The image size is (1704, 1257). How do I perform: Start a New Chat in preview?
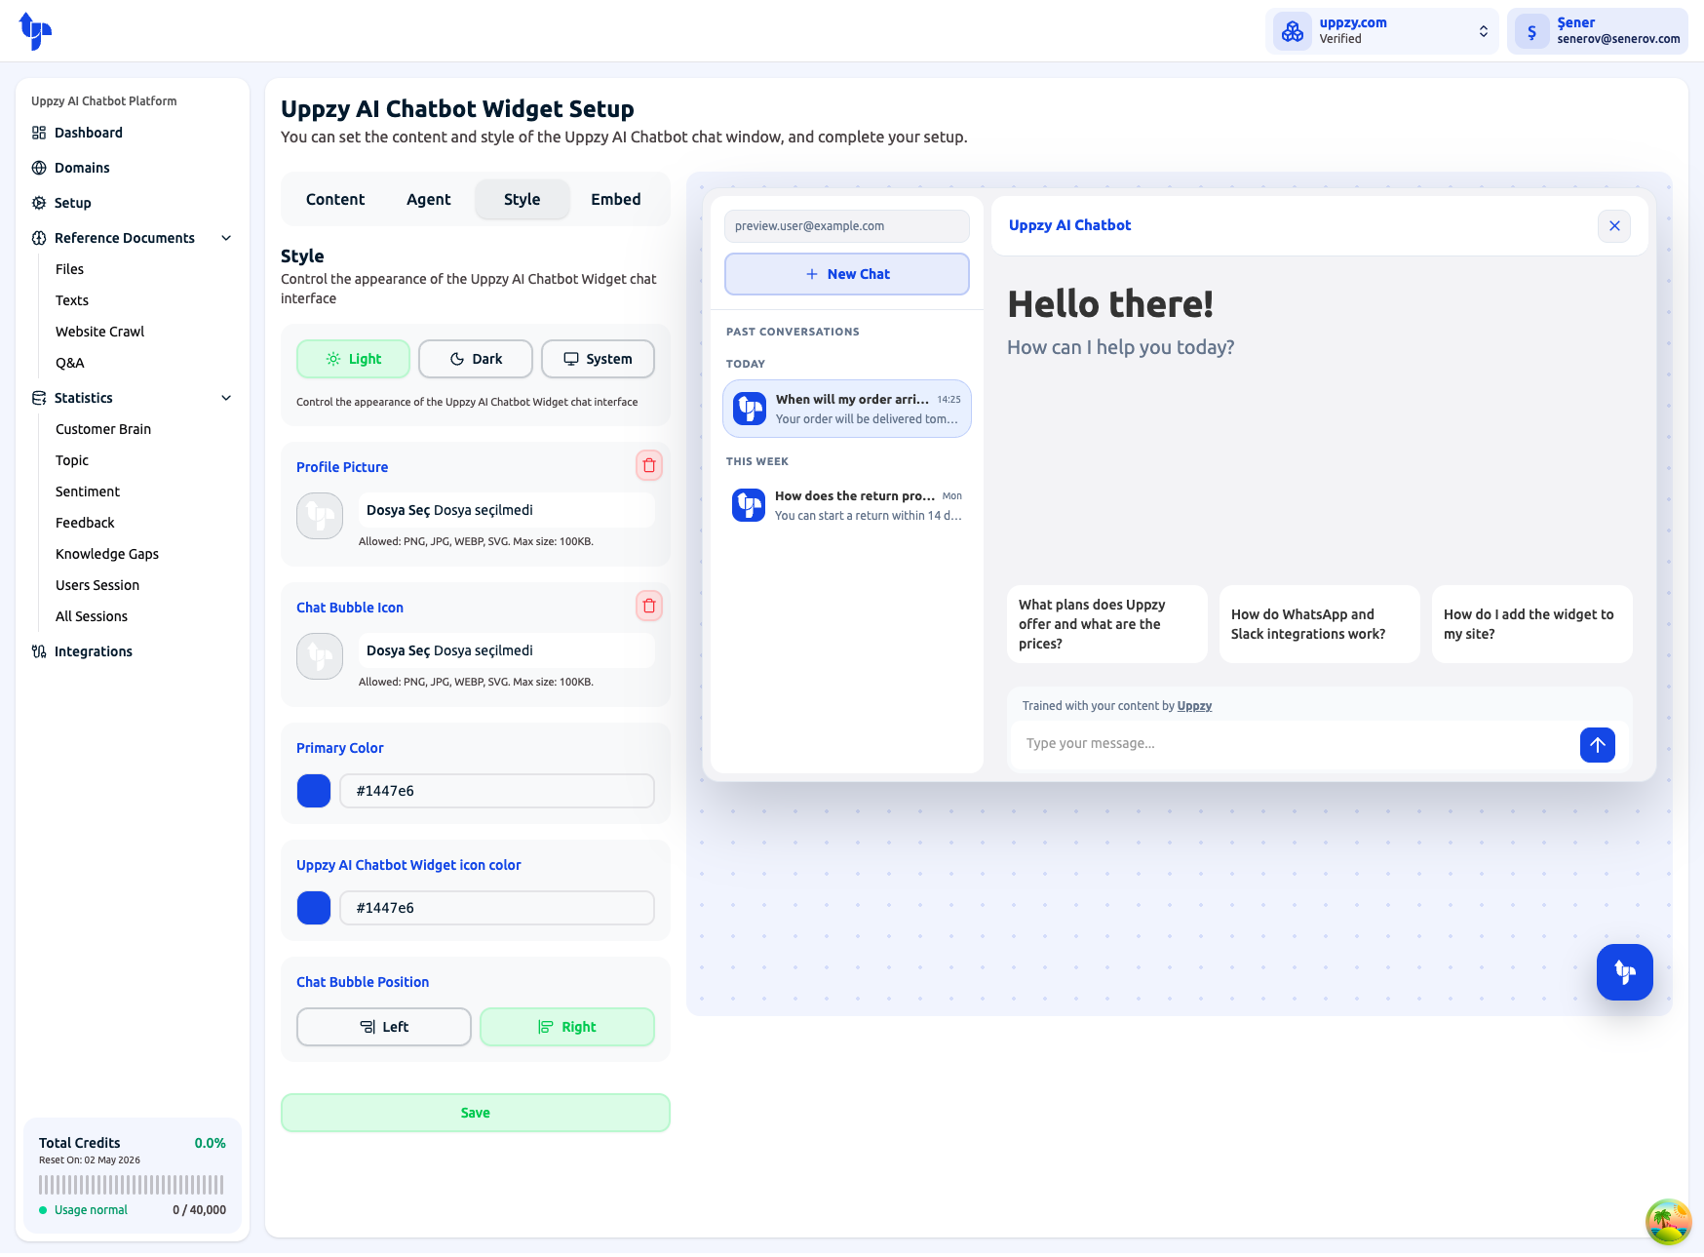847,274
